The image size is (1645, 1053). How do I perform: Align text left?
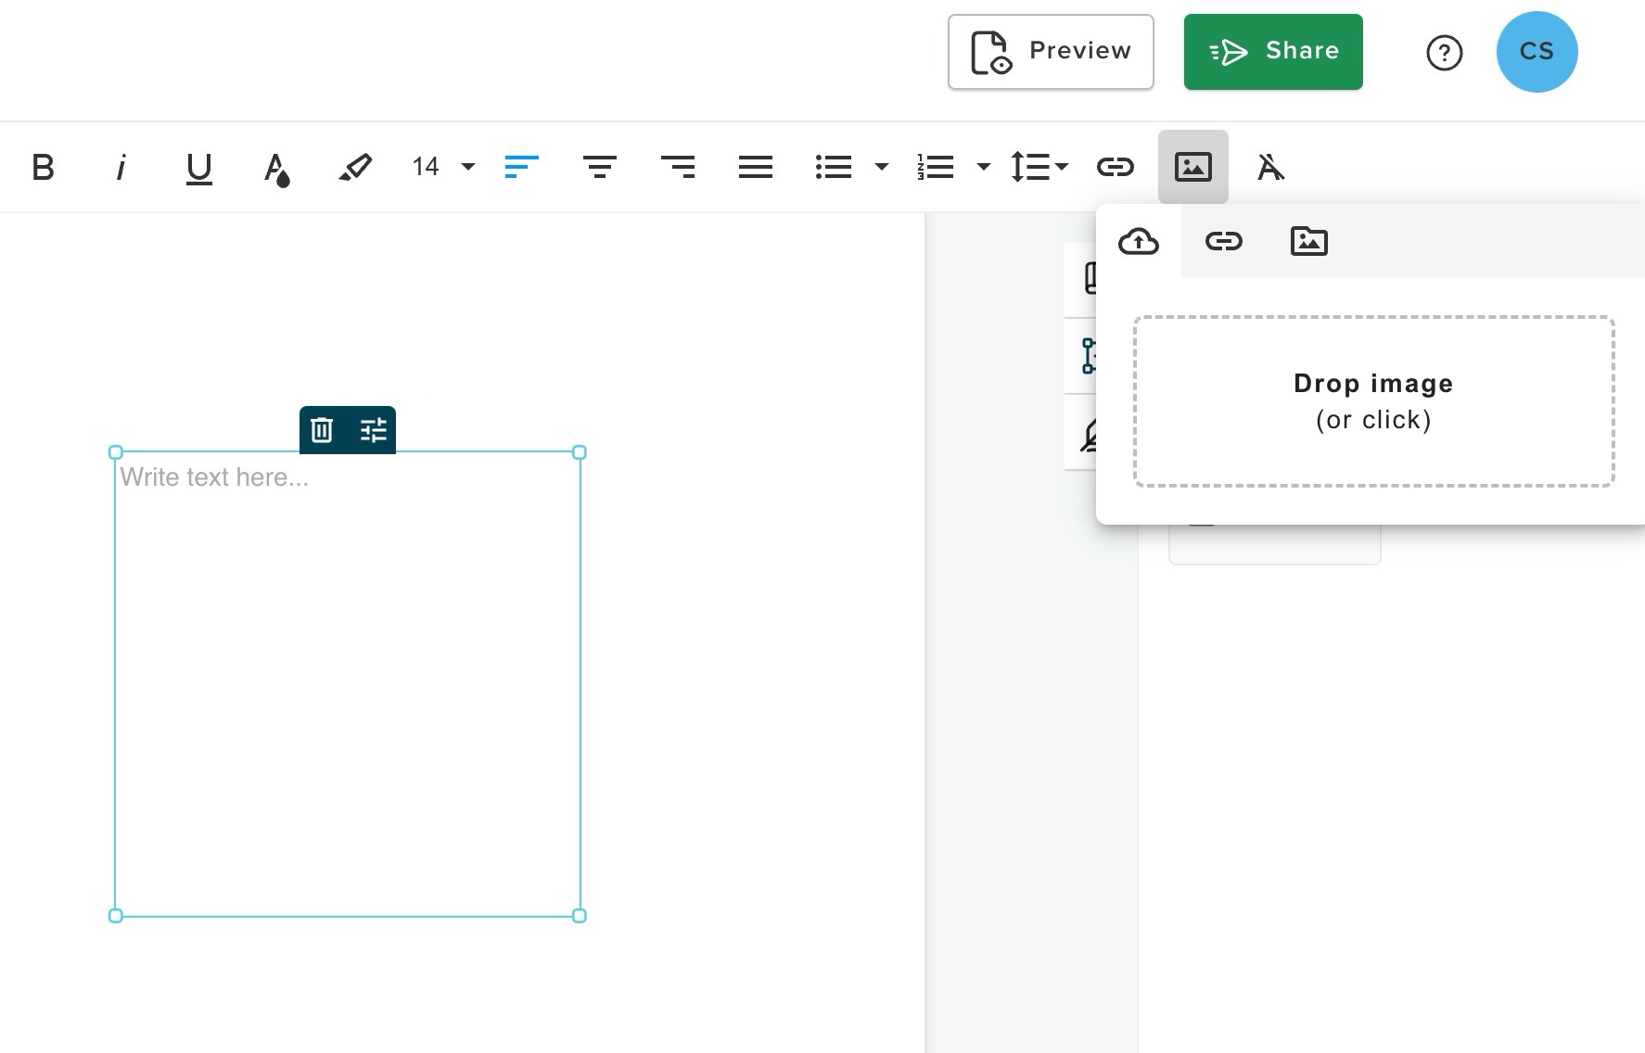coord(521,167)
